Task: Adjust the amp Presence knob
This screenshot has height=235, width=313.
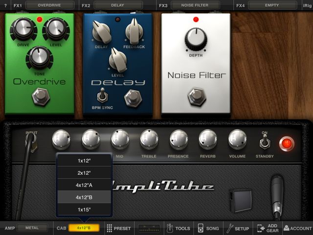Action: click(x=179, y=140)
